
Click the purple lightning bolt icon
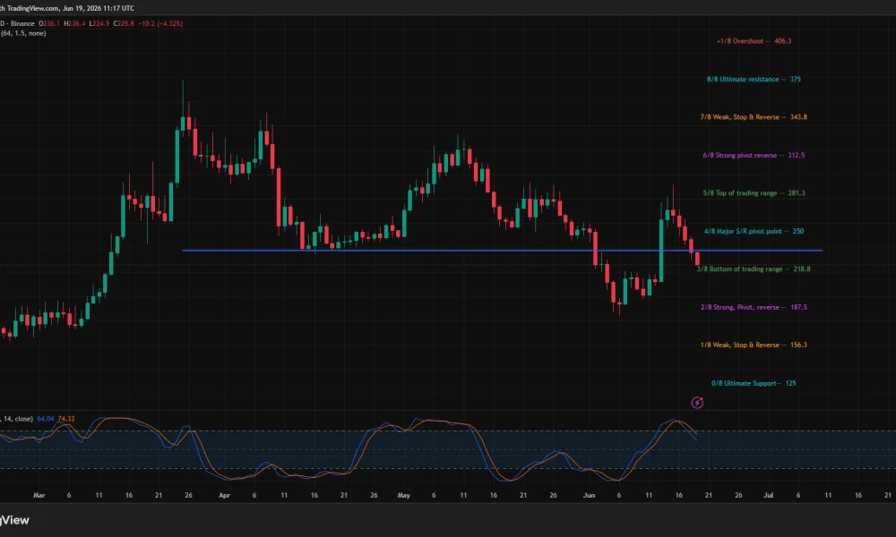pyautogui.click(x=697, y=403)
